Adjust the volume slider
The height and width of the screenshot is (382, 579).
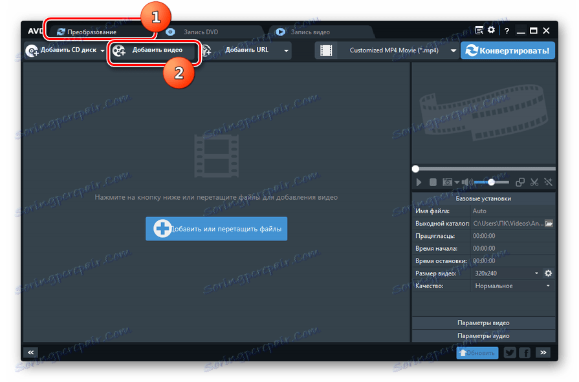tap(492, 182)
